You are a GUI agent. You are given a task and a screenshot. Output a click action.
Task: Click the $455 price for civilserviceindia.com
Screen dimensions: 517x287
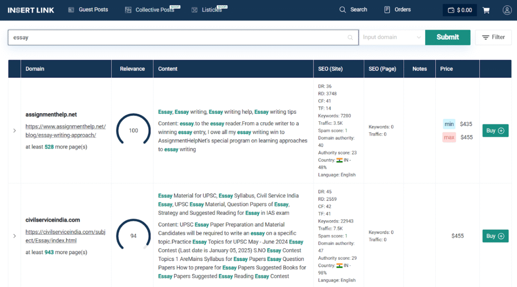tap(457, 236)
